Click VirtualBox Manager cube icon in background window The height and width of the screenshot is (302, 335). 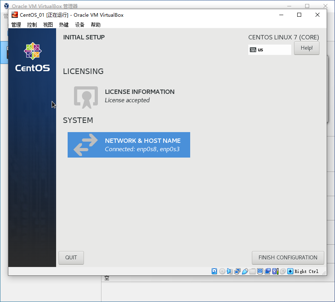[x=6, y=6]
